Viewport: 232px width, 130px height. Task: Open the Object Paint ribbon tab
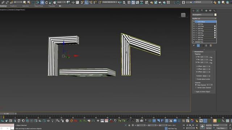click(39, 6)
